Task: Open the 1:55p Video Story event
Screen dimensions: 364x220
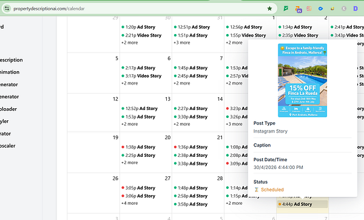Action: click(x=246, y=35)
